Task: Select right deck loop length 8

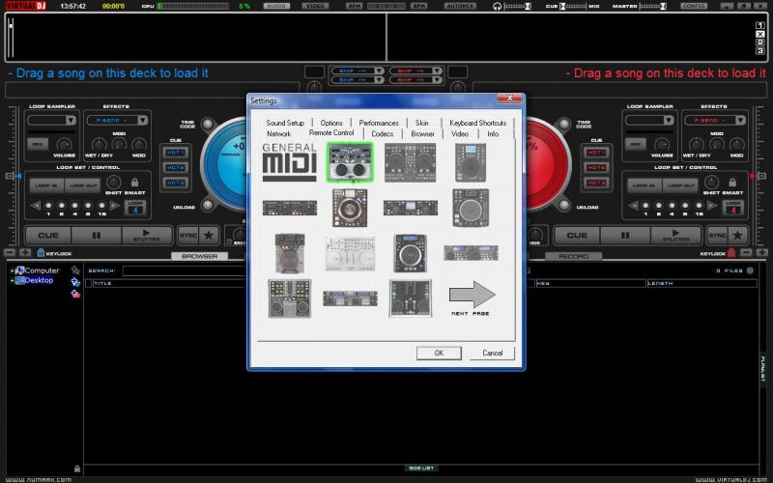Action: pos(685,206)
